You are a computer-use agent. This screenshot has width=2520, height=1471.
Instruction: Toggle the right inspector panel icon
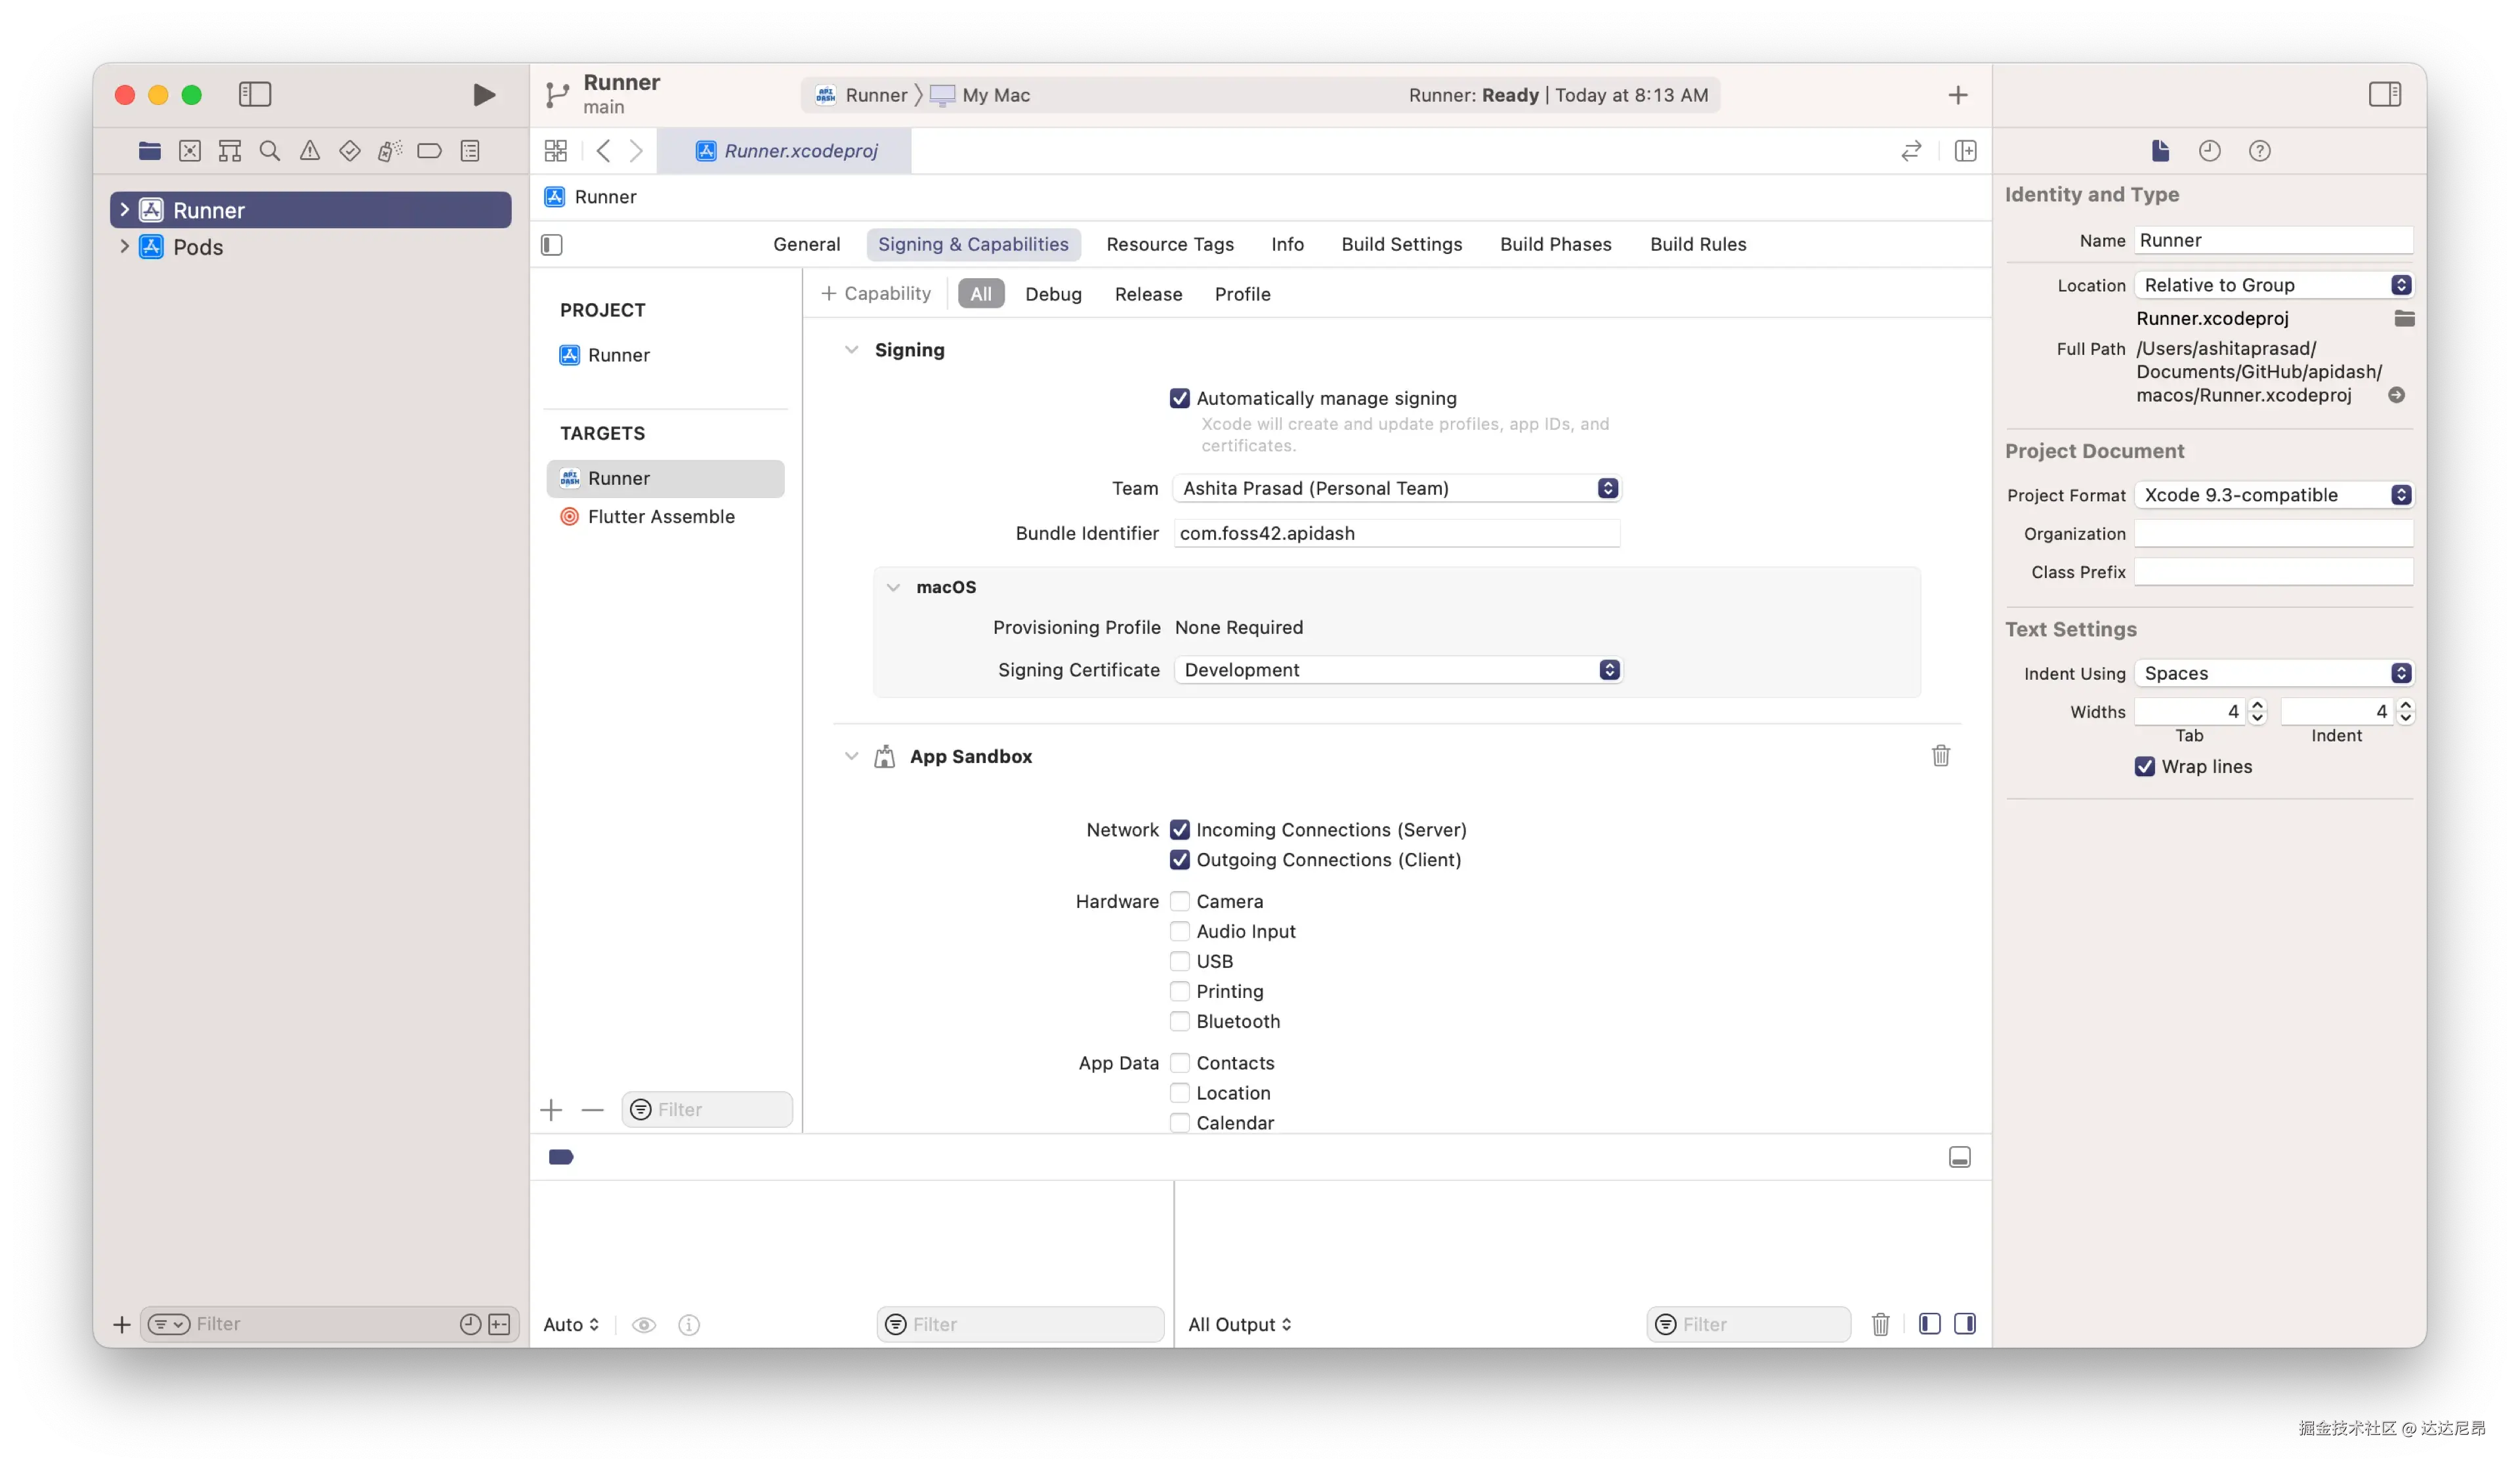click(x=2384, y=95)
